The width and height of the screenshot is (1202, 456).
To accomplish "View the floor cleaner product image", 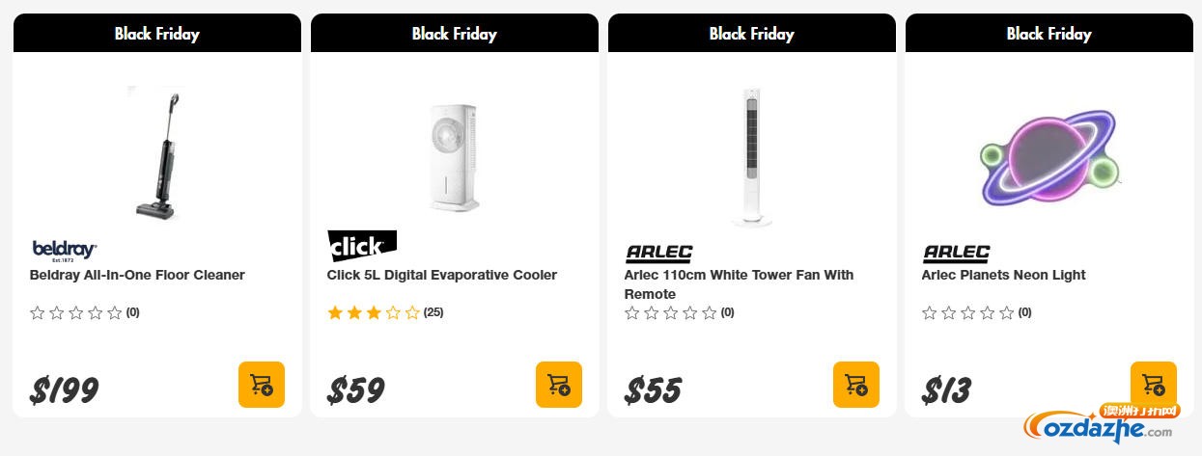I will click(157, 154).
